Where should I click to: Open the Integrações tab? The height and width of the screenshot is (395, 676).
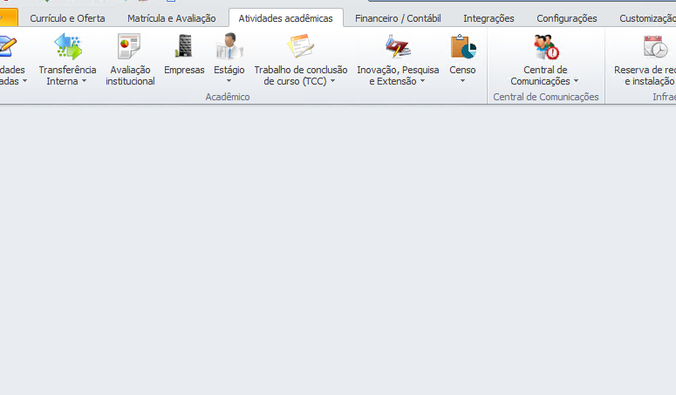[x=488, y=18]
